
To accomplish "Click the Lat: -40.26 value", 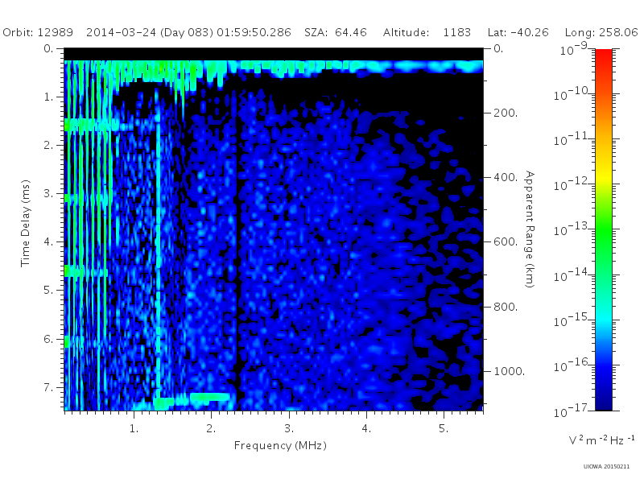I will click(x=518, y=32).
